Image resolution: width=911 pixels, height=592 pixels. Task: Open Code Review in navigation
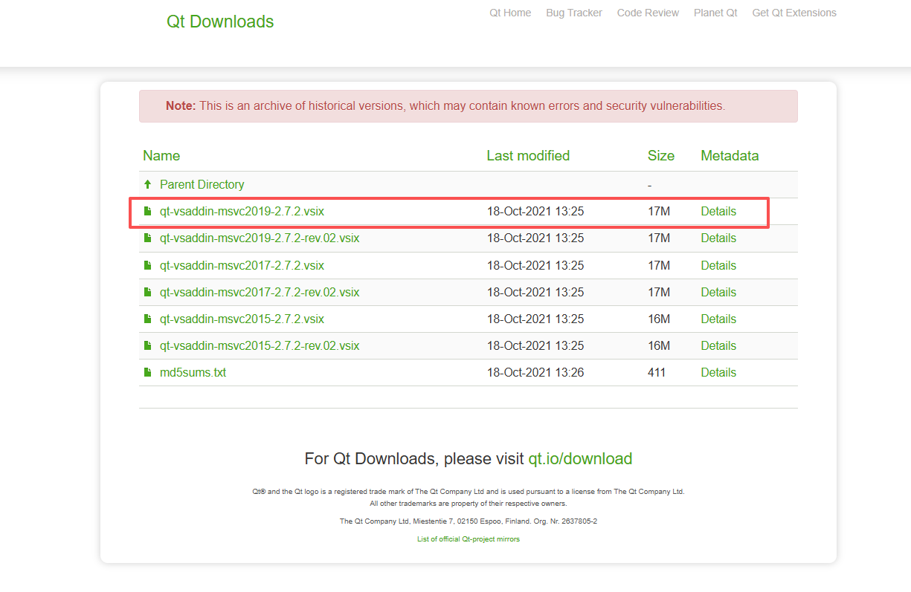click(x=648, y=13)
